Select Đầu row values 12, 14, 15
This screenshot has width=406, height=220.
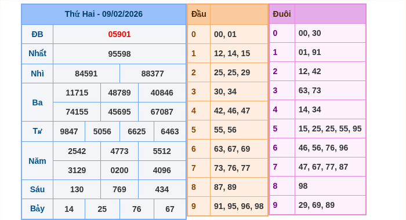(x=232, y=53)
